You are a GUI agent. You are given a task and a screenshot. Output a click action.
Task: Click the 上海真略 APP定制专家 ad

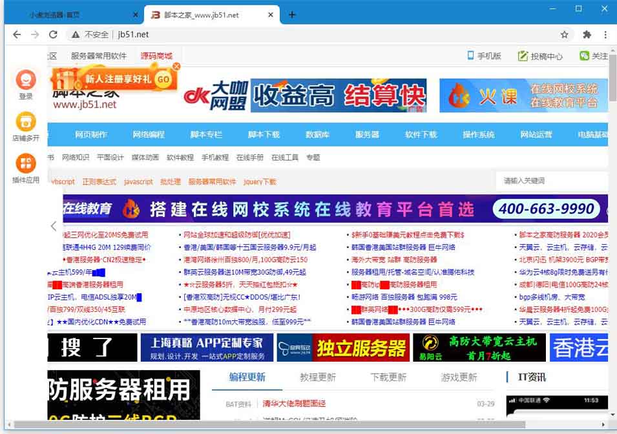pos(207,347)
